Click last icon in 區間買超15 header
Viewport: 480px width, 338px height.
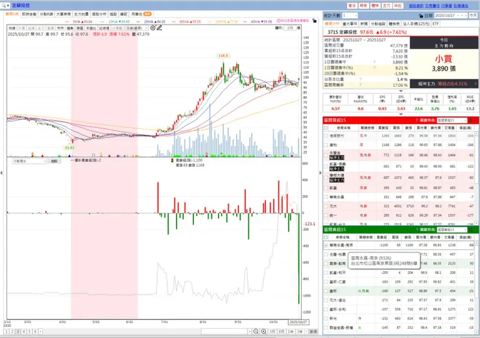[x=476, y=120]
